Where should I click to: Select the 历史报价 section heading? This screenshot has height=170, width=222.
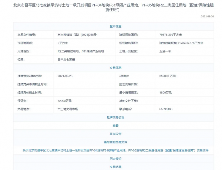coord(115,159)
